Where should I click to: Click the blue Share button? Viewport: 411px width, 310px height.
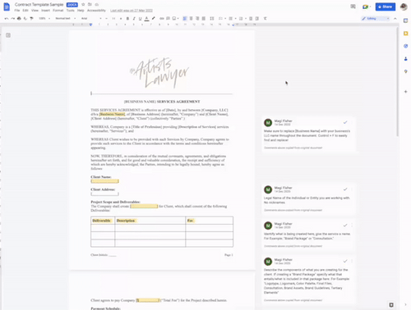pos(386,7)
